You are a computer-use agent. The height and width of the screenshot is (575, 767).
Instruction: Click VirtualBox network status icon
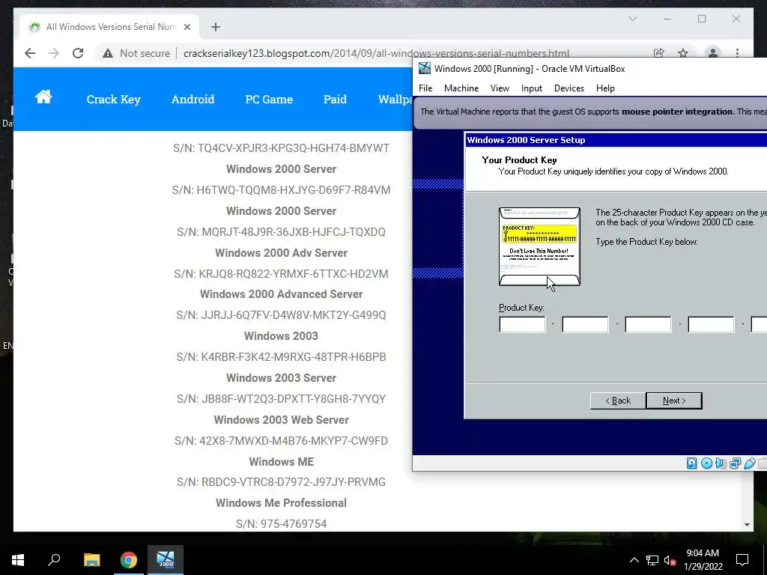click(x=735, y=463)
